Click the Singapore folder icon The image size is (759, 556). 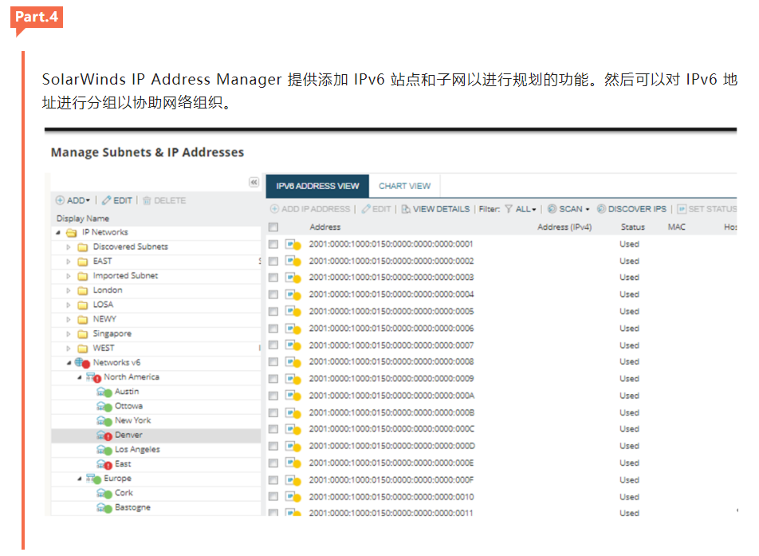tap(83, 334)
